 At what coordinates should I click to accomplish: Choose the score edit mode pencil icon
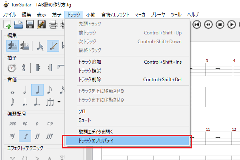pyautogui.click(x=53, y=46)
